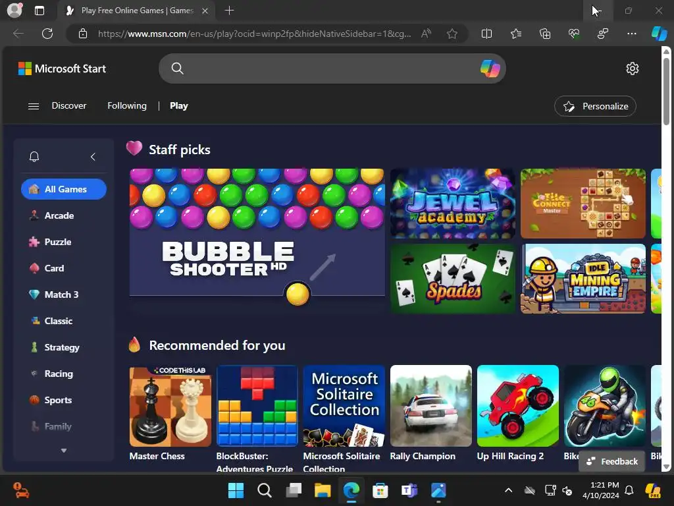The width and height of the screenshot is (674, 506).
Task: Open Collections icon in toolbar
Action: click(x=544, y=34)
